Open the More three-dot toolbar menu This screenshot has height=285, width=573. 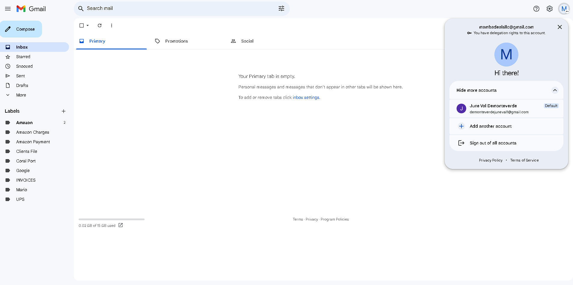112,25
